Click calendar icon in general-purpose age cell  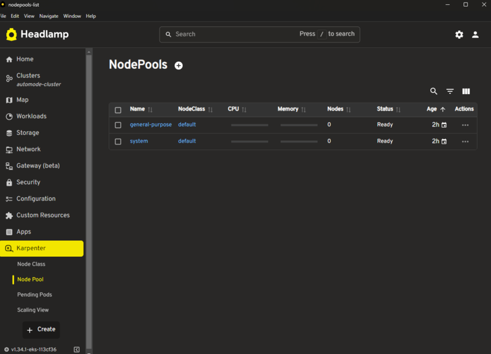pyautogui.click(x=444, y=125)
